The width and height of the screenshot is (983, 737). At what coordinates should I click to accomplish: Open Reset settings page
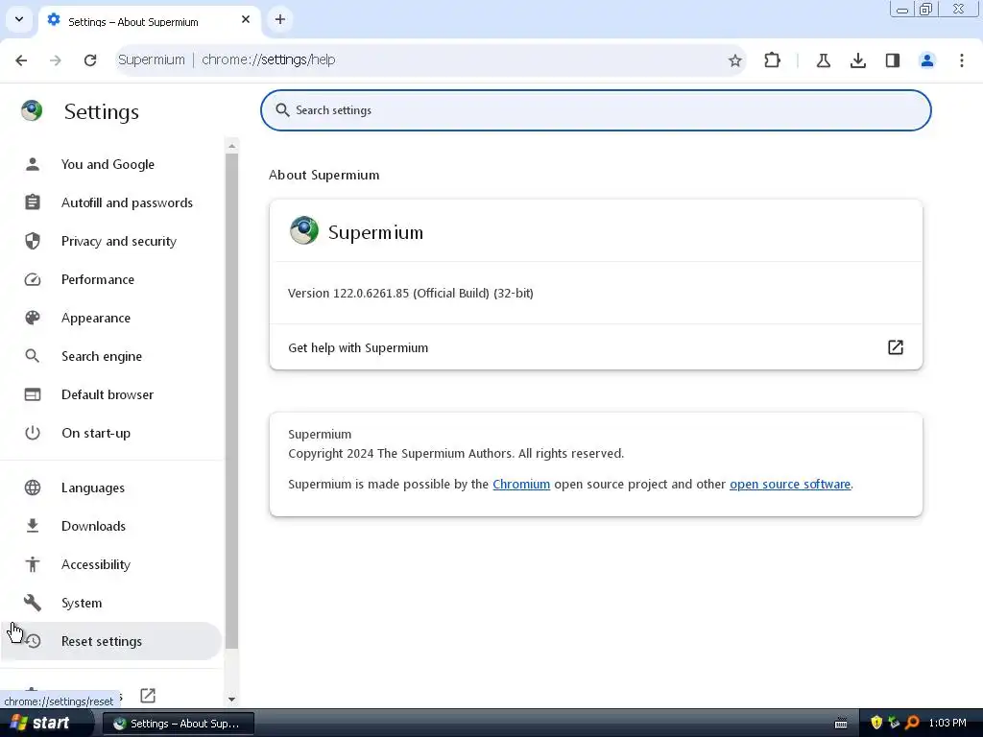coord(111,641)
